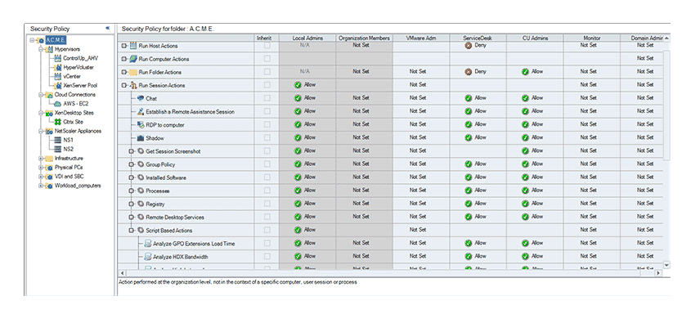Select the NS1 appliance icon

tap(58, 140)
